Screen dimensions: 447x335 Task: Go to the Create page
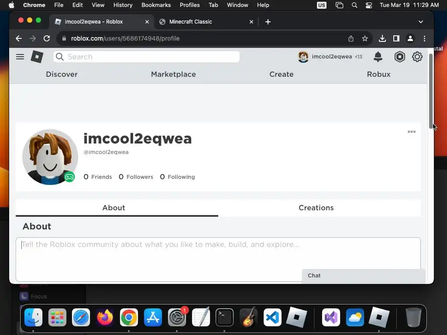tap(282, 74)
